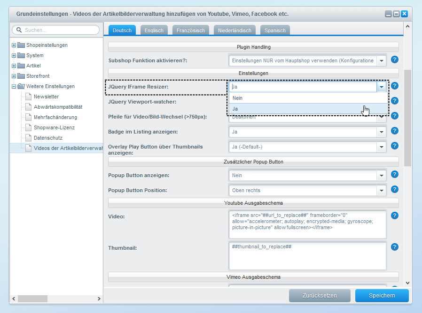
Task: Click the tree panel scroll right arrow
Action: coord(99,298)
